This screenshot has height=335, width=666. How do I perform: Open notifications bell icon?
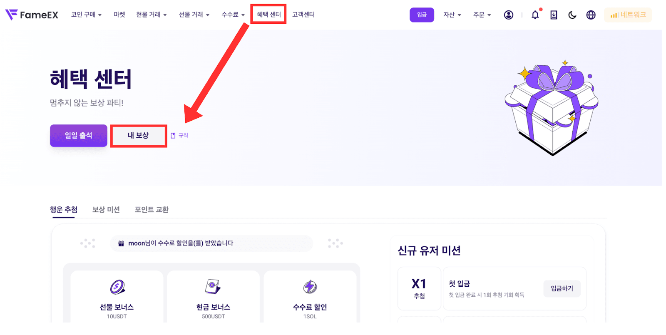[x=535, y=15]
